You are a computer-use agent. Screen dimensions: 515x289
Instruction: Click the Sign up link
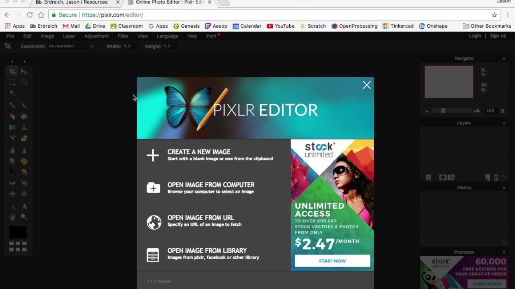click(498, 36)
